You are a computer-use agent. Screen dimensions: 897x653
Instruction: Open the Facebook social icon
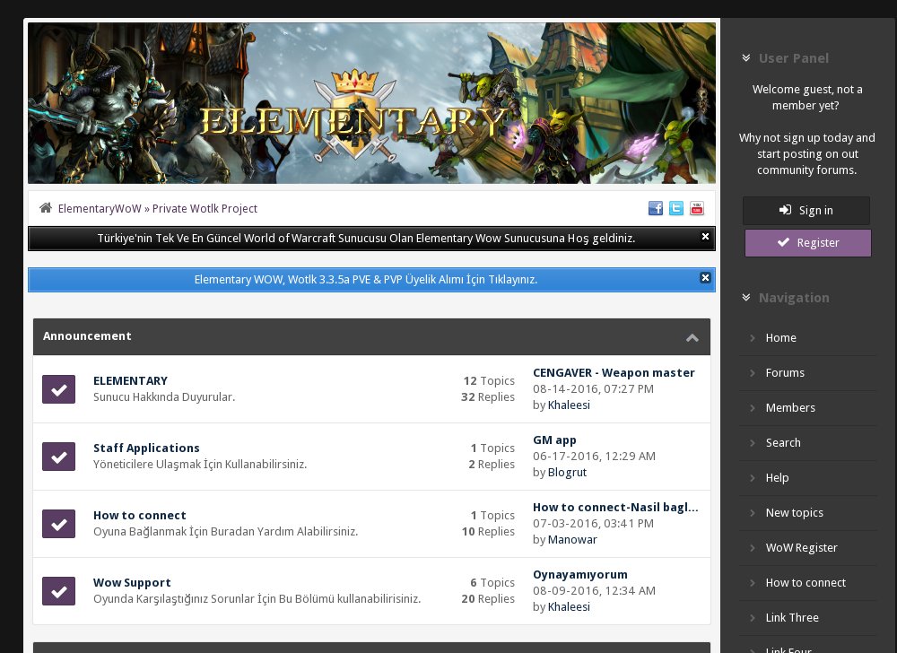(656, 208)
